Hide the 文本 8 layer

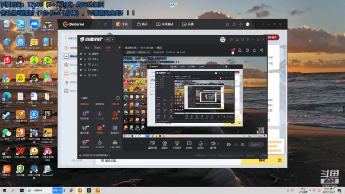click(81, 59)
